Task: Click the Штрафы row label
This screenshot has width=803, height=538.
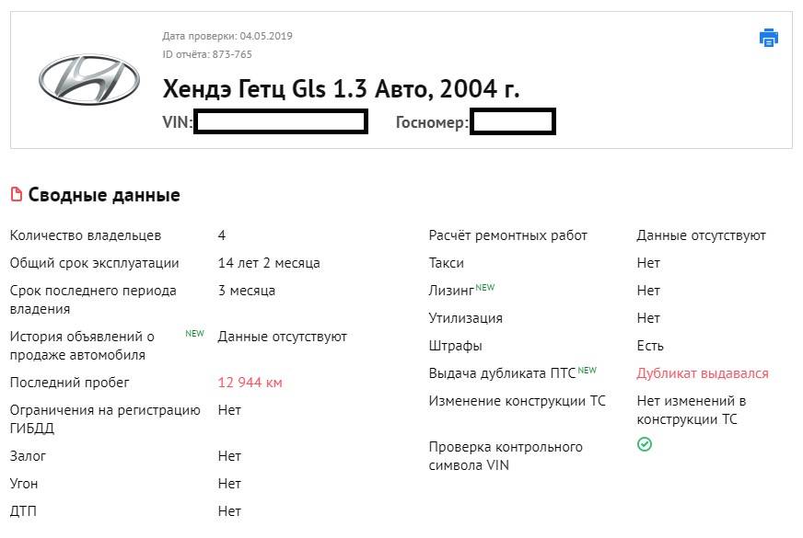Action: (x=455, y=346)
